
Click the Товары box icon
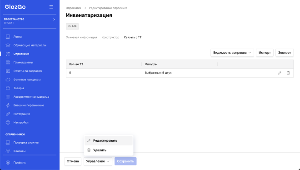coord(8,88)
